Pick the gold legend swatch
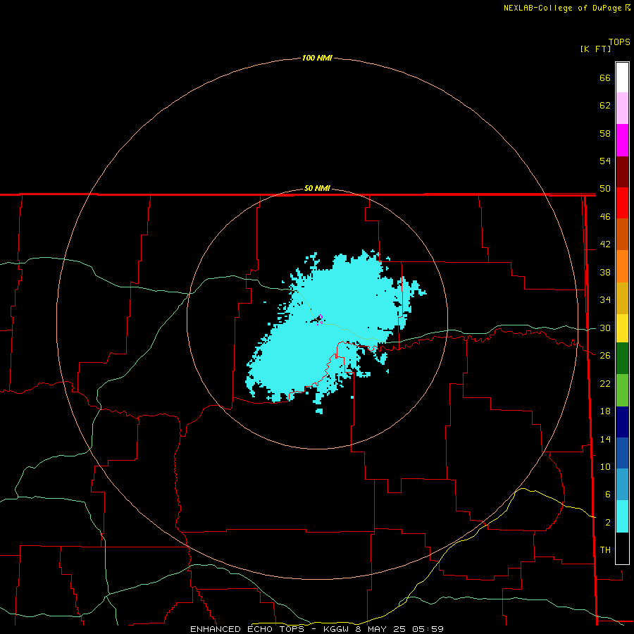Viewport: 634px width, 634px height. pyautogui.click(x=622, y=298)
